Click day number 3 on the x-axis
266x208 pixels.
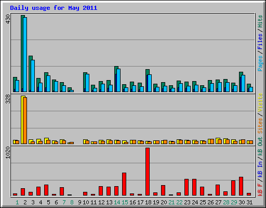(33, 202)
